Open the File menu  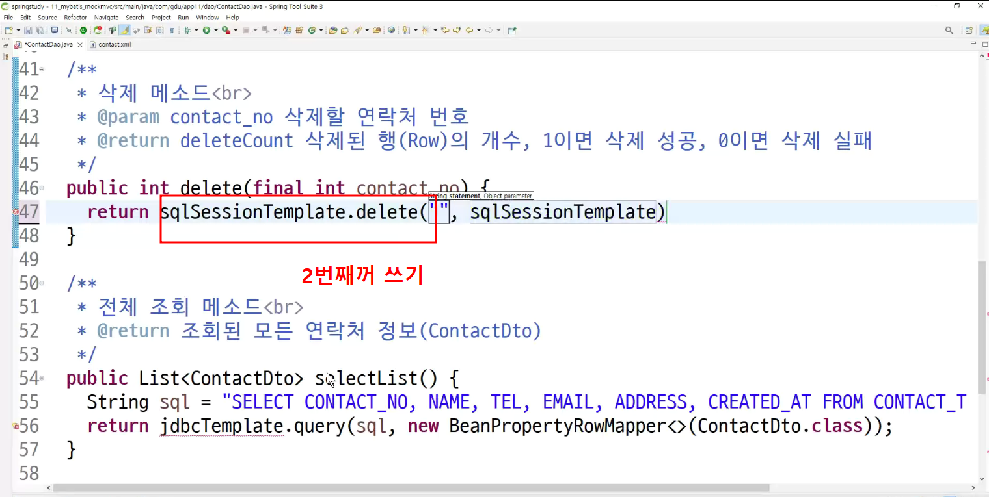click(8, 18)
